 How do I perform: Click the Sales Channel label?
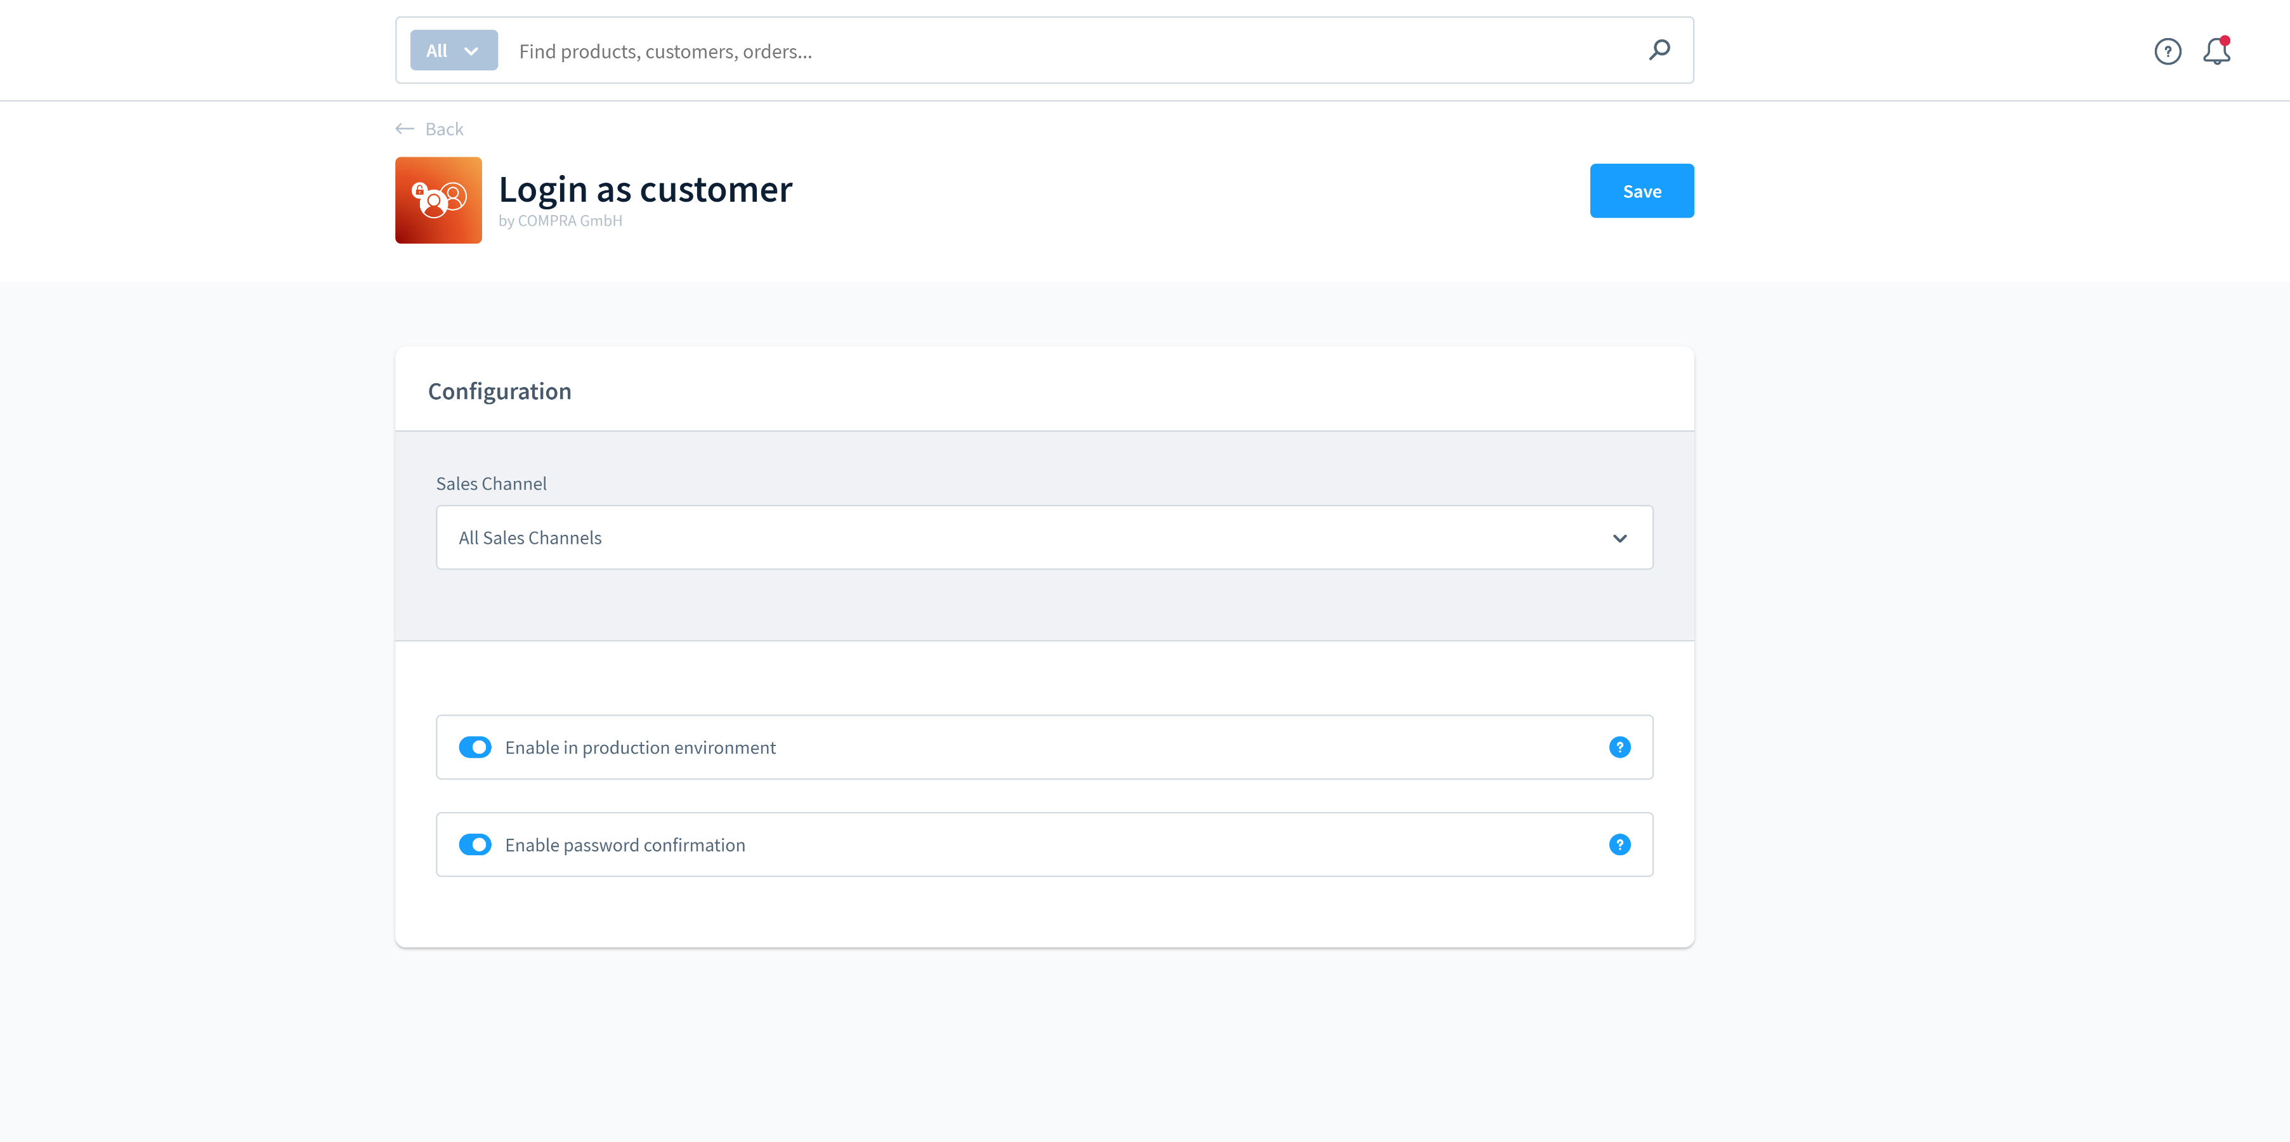(491, 484)
